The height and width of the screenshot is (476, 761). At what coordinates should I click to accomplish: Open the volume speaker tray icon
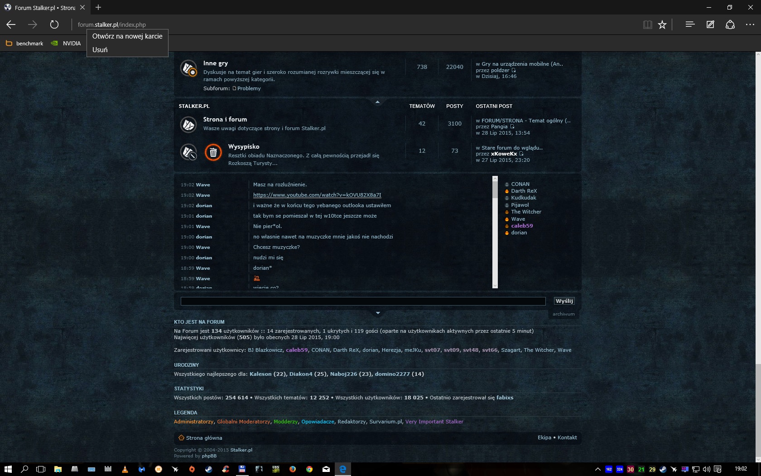point(707,469)
